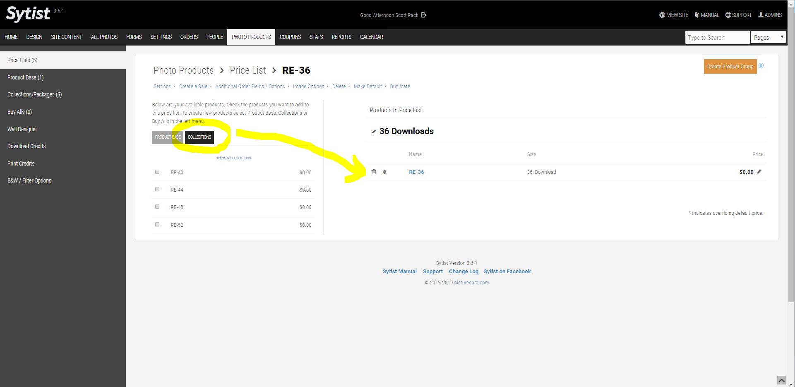The image size is (795, 387).
Task: Open Buy Alls (0) in the sidebar
Action: point(19,112)
